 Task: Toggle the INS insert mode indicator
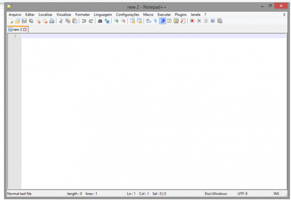[x=276, y=194]
